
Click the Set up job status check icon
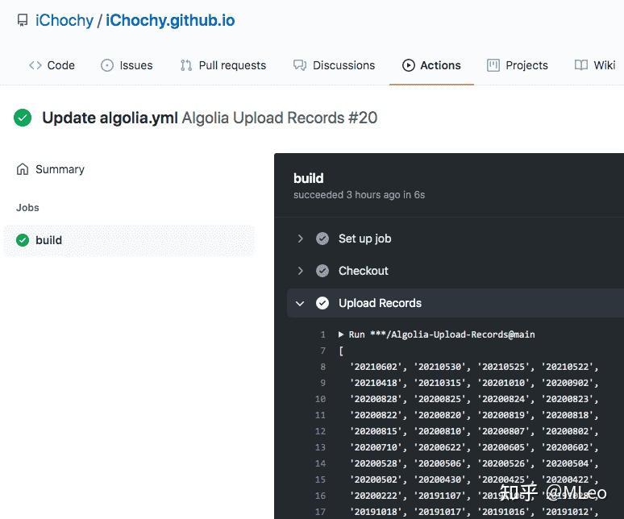(322, 239)
